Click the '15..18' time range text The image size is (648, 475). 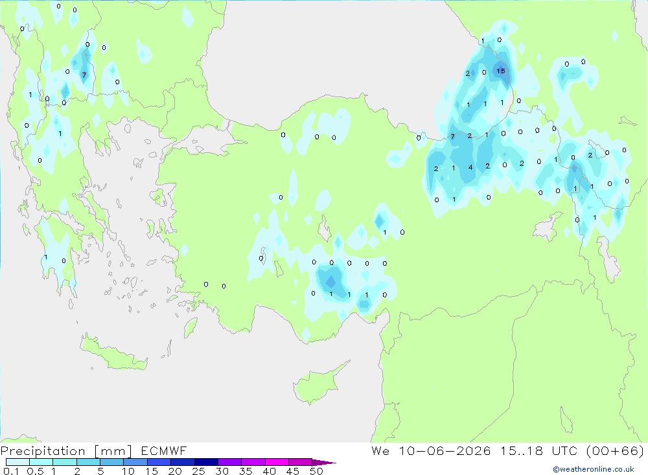(x=522, y=450)
